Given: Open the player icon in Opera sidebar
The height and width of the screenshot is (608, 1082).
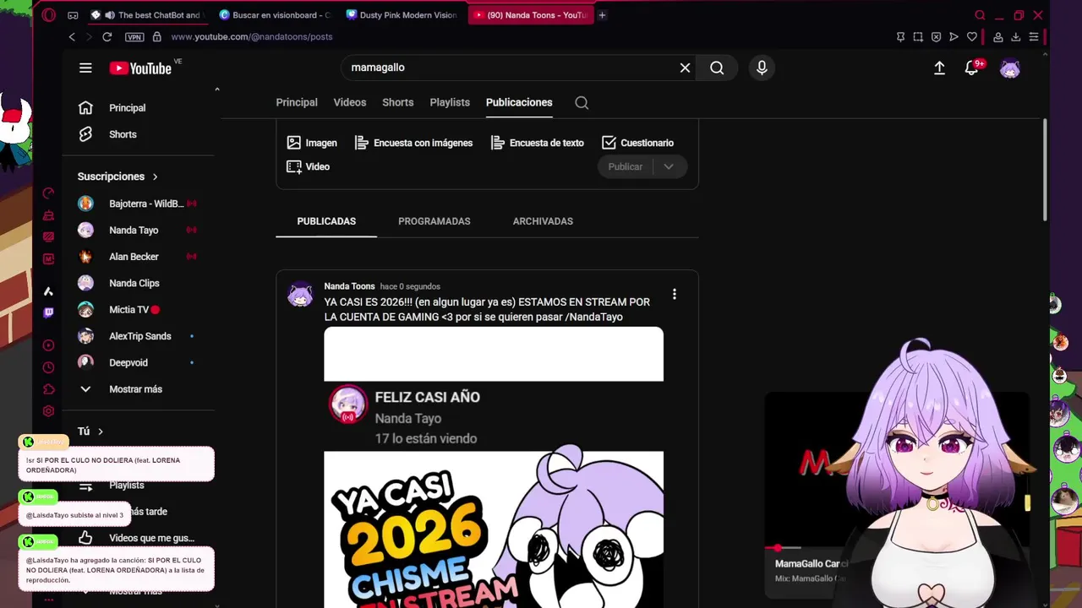Looking at the screenshot, I should 48,345.
